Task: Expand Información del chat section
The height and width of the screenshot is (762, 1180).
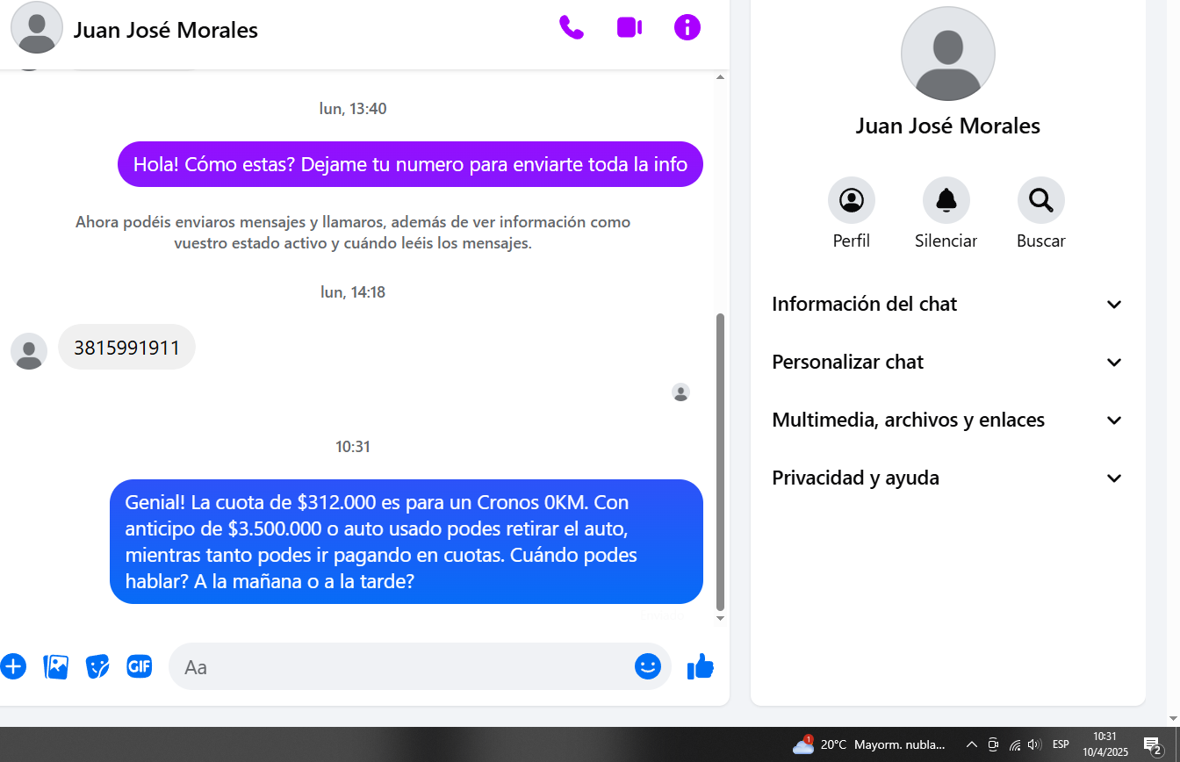Action: (x=948, y=304)
